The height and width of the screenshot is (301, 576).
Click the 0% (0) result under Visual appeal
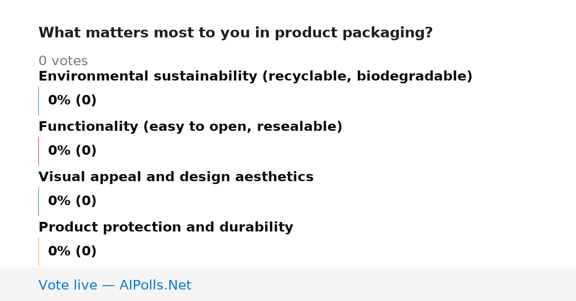(72, 201)
